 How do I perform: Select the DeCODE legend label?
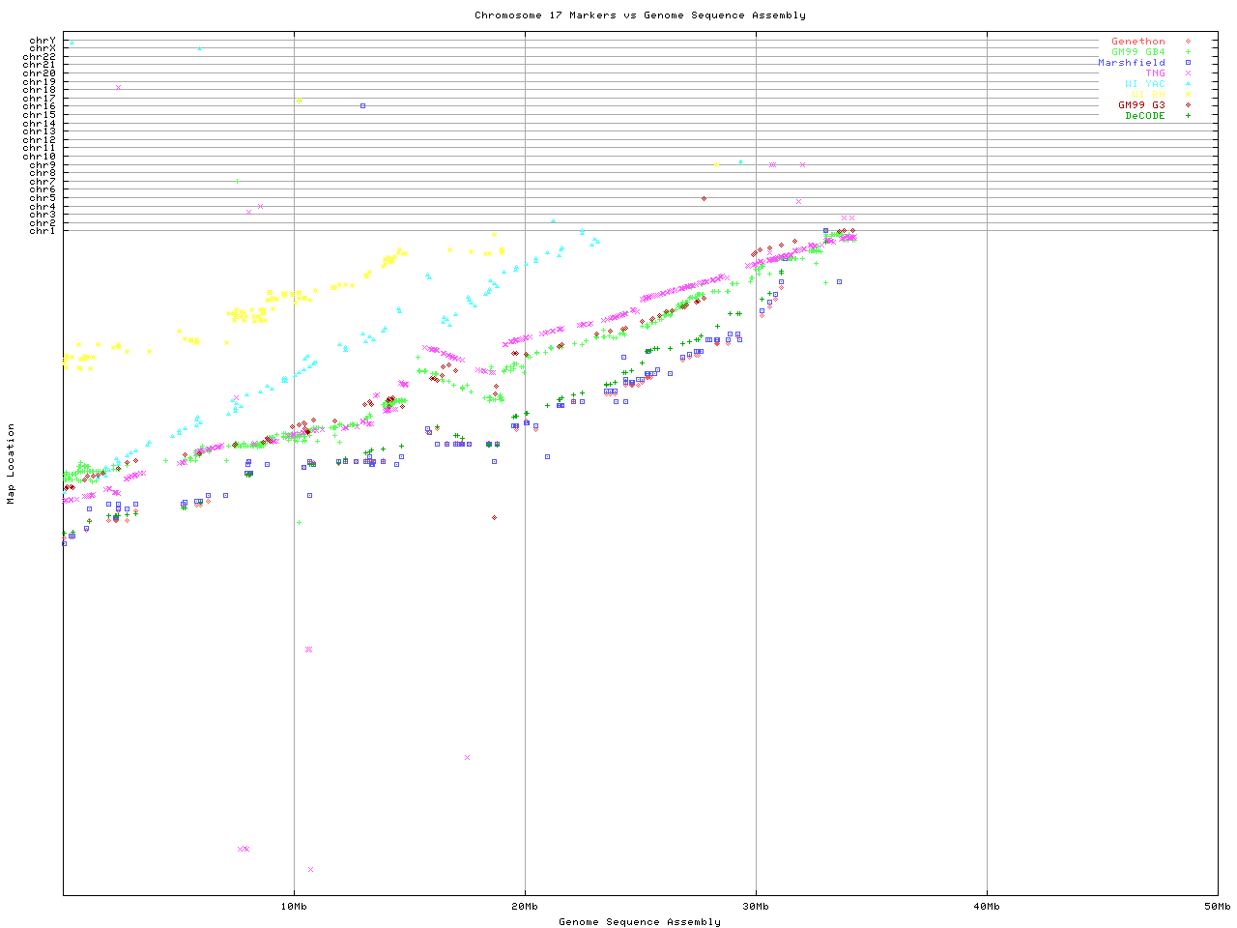click(1145, 116)
